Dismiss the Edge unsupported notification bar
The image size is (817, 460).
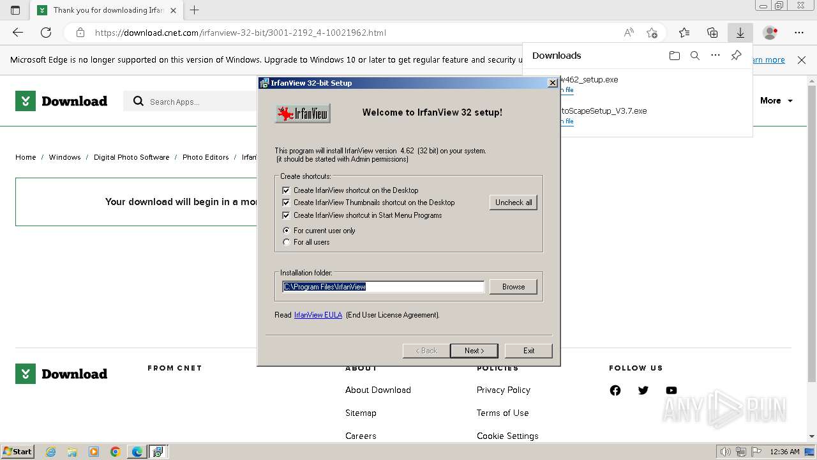pos(802,60)
